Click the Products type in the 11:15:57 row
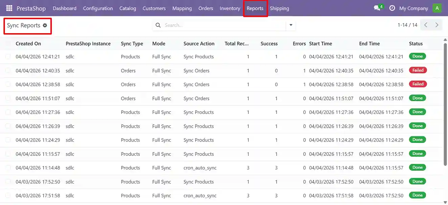The height and width of the screenshot is (205, 448). [x=130, y=154]
